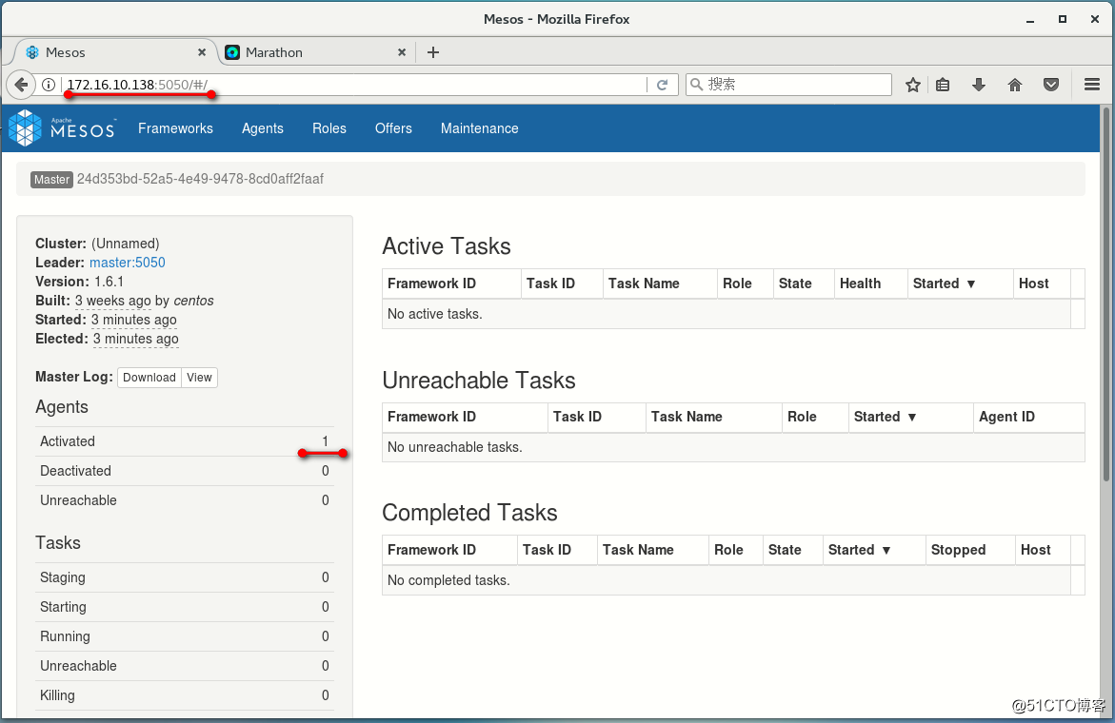Save page to Pocket icon
Image resolution: width=1115 pixels, height=723 pixels.
coord(1051,86)
